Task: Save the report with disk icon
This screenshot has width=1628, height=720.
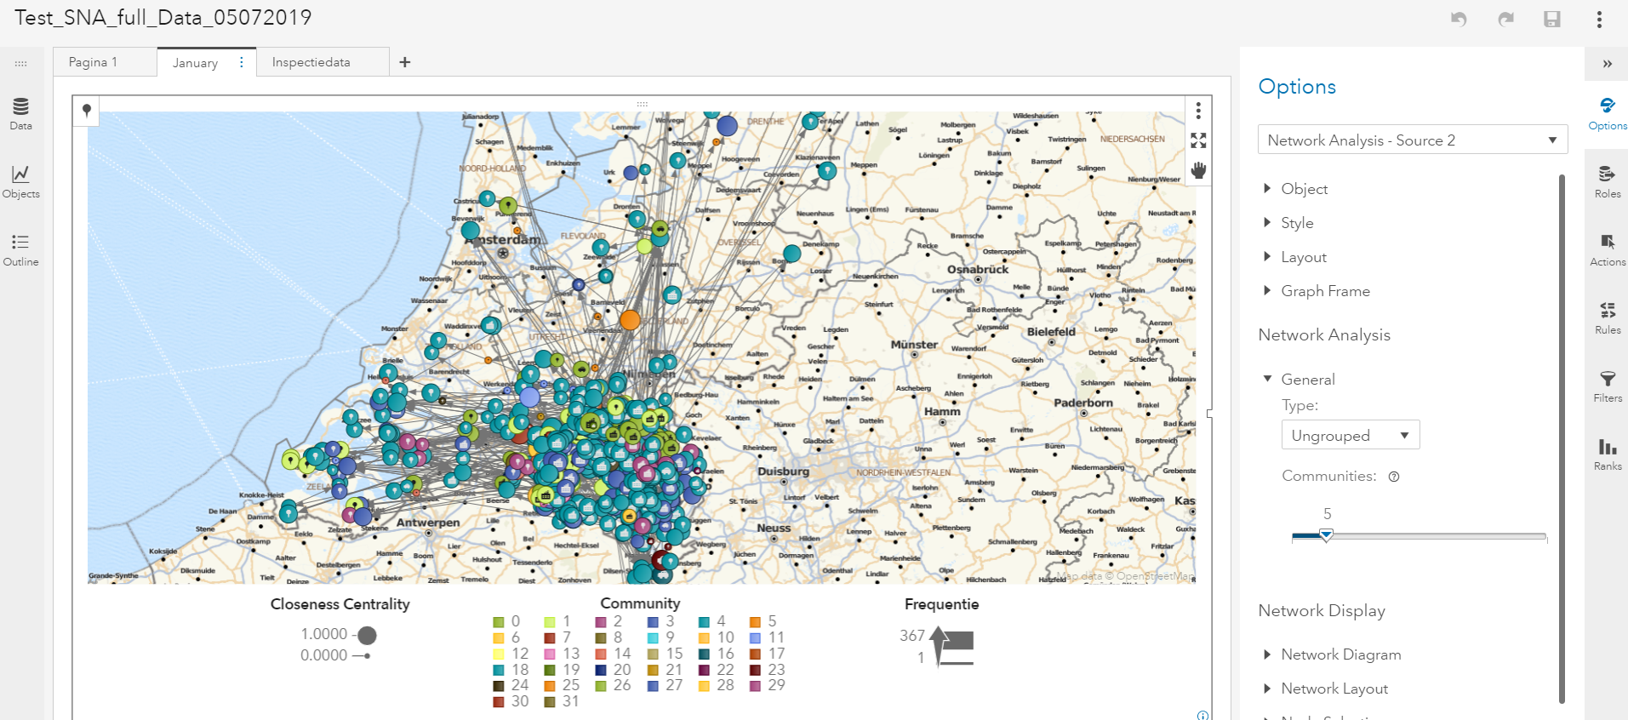Action: point(1552,19)
